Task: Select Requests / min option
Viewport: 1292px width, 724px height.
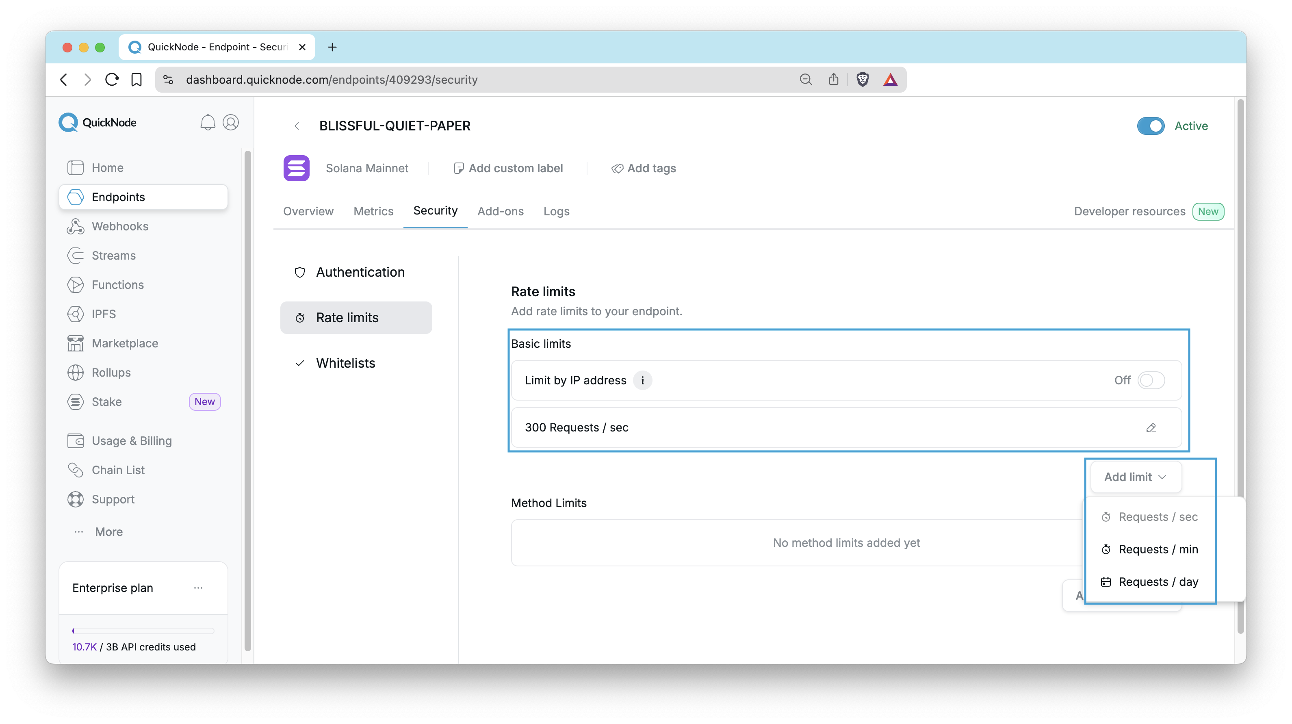Action: [1158, 550]
